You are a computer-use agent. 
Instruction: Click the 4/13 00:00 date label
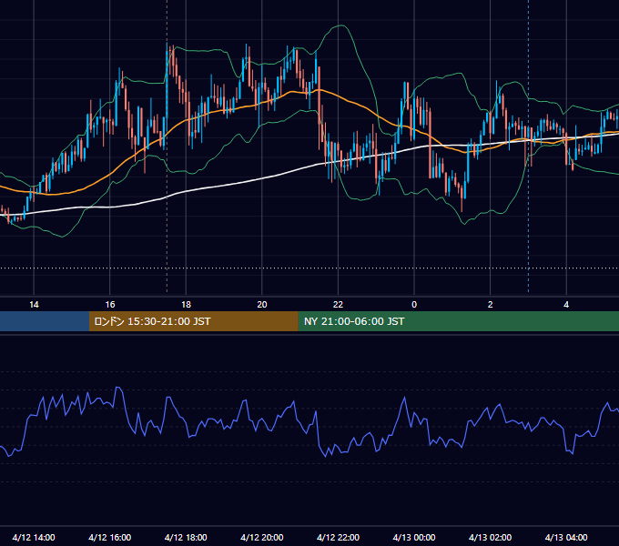[414, 537]
